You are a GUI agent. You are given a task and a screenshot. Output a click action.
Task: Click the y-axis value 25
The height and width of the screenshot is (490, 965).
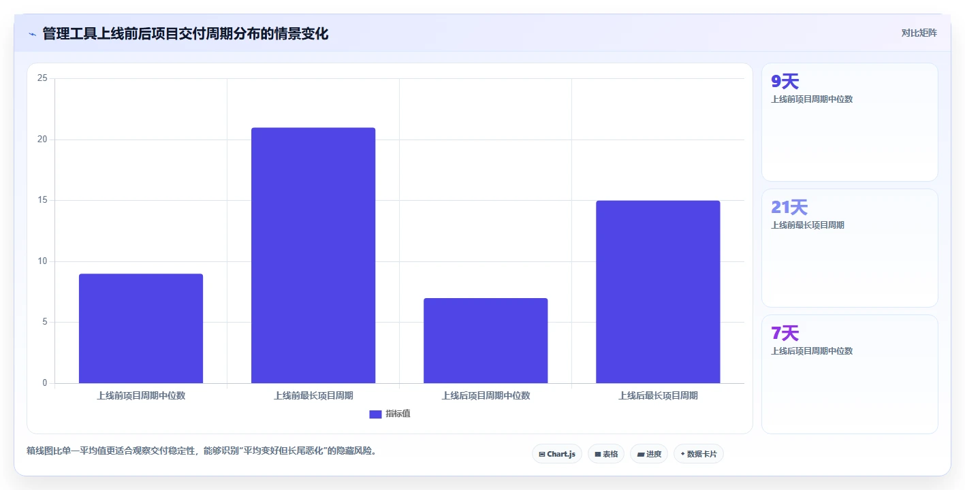[42, 78]
